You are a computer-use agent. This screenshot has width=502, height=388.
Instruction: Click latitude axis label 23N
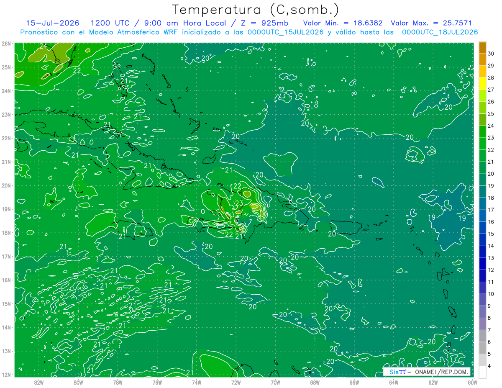click(6, 114)
